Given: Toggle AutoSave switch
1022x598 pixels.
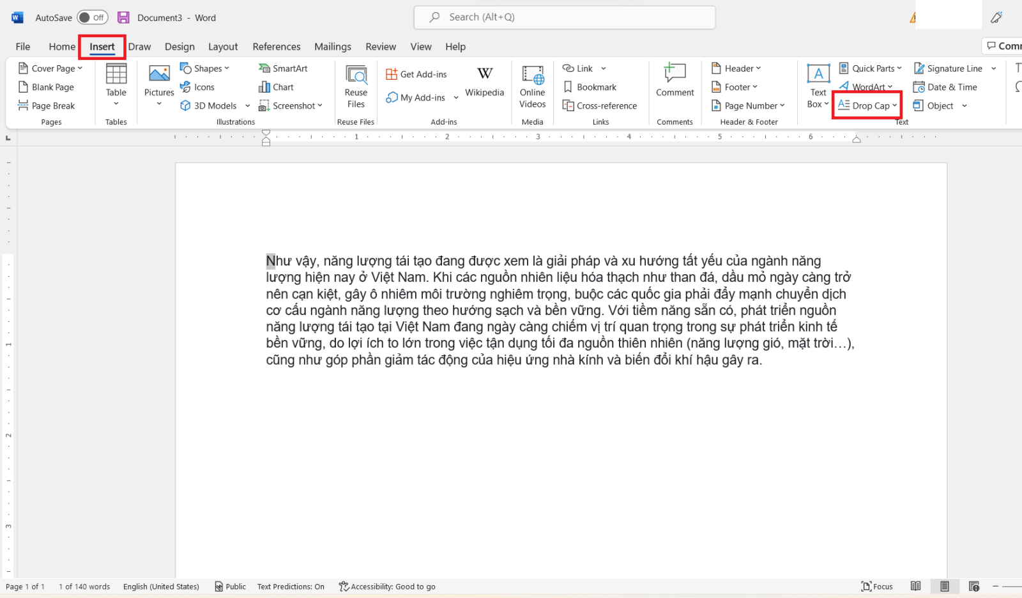Looking at the screenshot, I should click(93, 17).
